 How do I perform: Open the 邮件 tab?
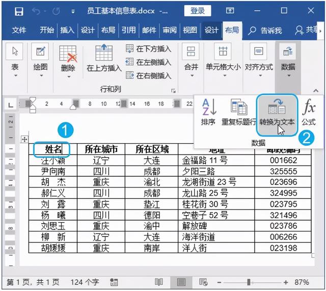[149, 30]
